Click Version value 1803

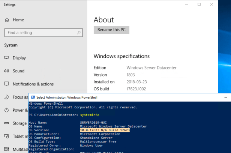[130, 75]
